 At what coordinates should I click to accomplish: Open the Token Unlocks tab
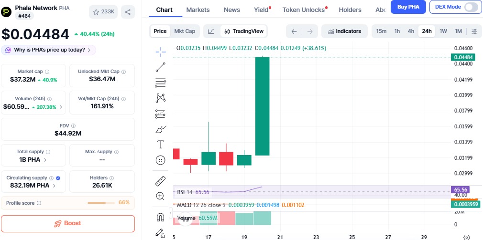pyautogui.click(x=305, y=10)
